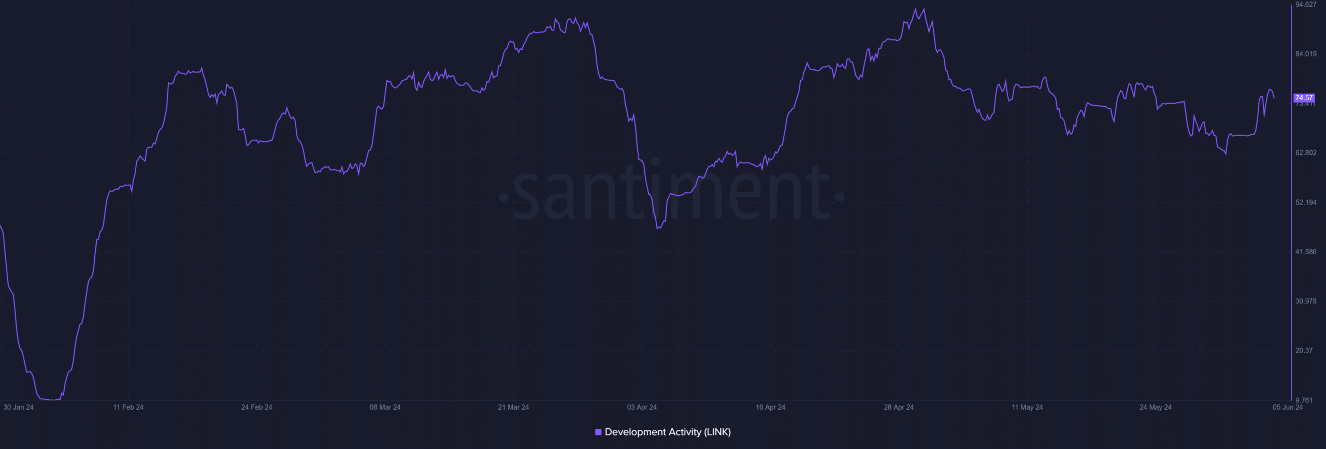Click the 94.627 y-axis value

click(x=1306, y=5)
